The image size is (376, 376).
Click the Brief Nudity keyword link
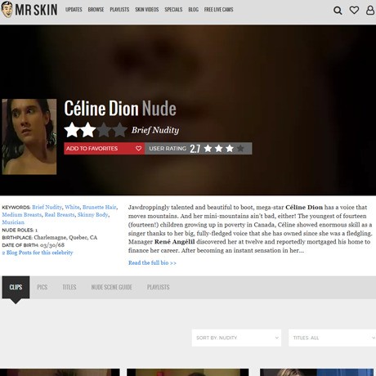(x=47, y=207)
